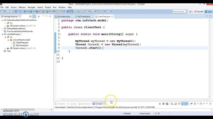Screen dimensions: 213x119
Task: Open dropdown arrow next to New icon
Action: pyautogui.click(x=5, y=12)
